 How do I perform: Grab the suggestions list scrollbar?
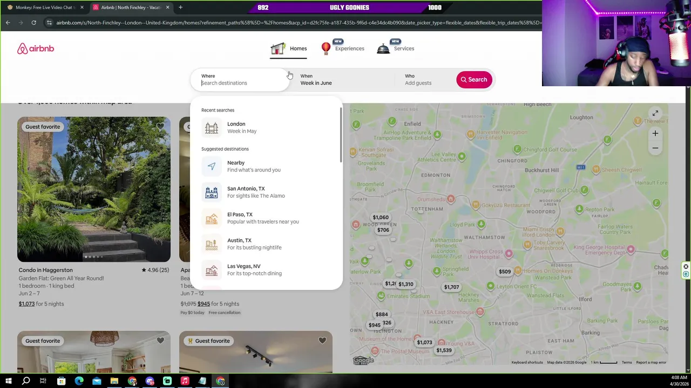click(341, 135)
